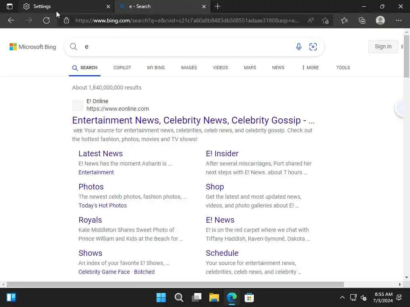Click the Botched link
The width and height of the screenshot is (410, 307).
(x=144, y=272)
